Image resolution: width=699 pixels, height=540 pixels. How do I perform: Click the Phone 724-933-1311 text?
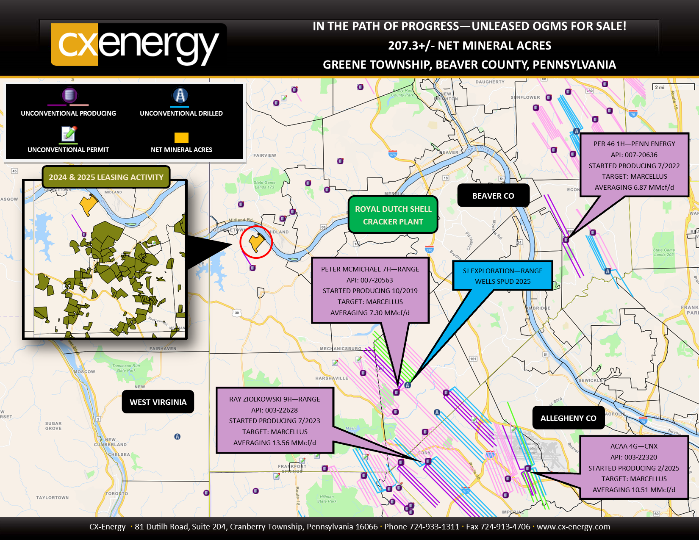click(x=422, y=526)
